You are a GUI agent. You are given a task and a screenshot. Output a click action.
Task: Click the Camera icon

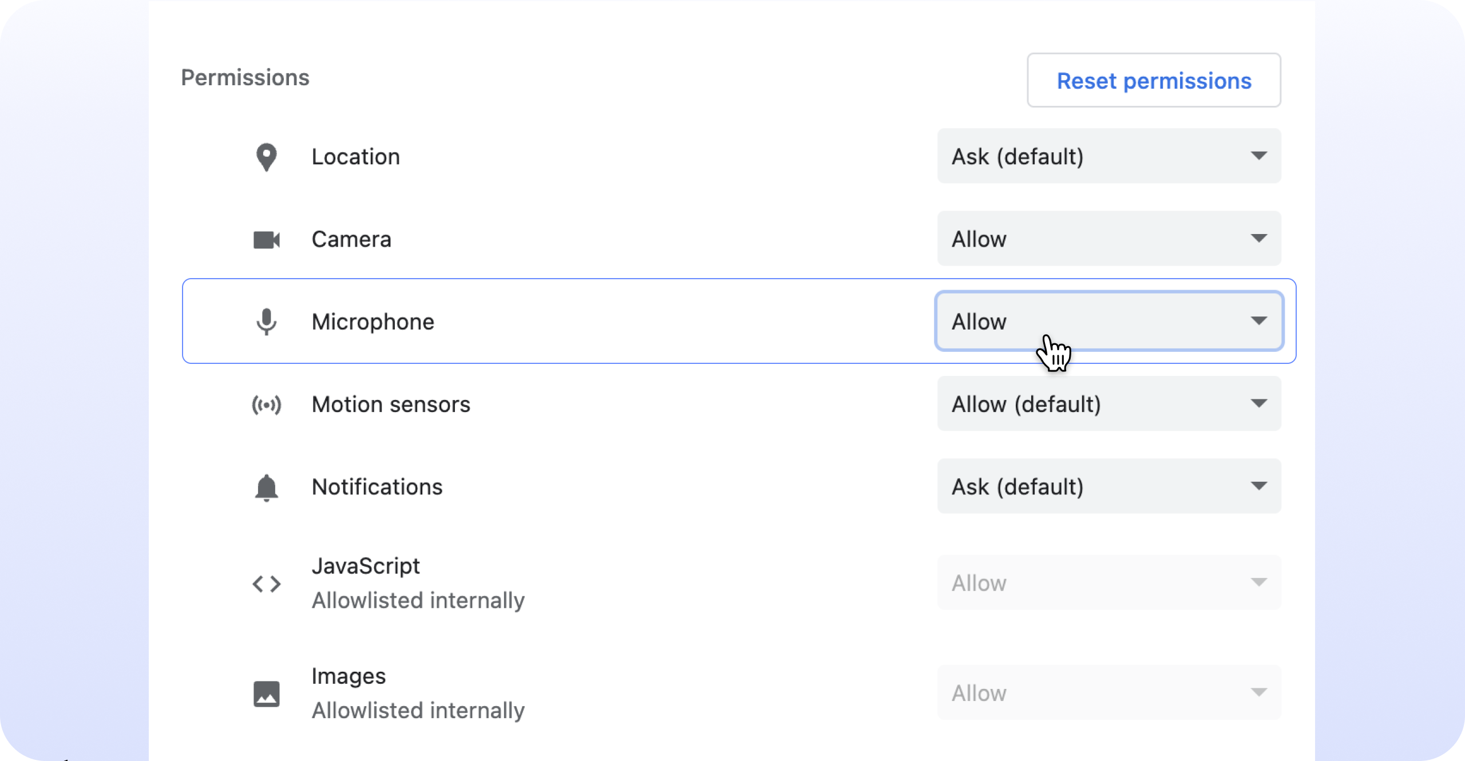click(267, 240)
